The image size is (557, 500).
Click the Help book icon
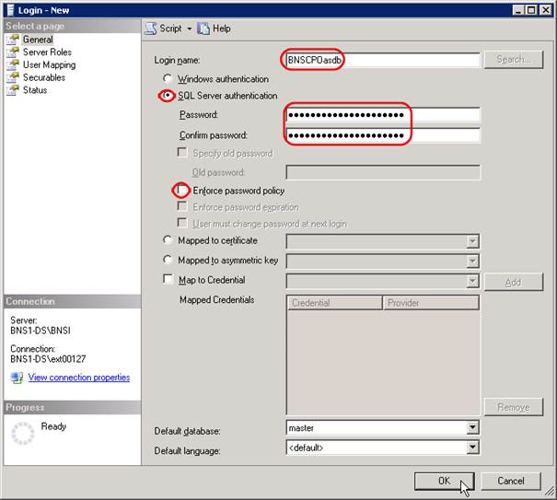click(x=203, y=29)
